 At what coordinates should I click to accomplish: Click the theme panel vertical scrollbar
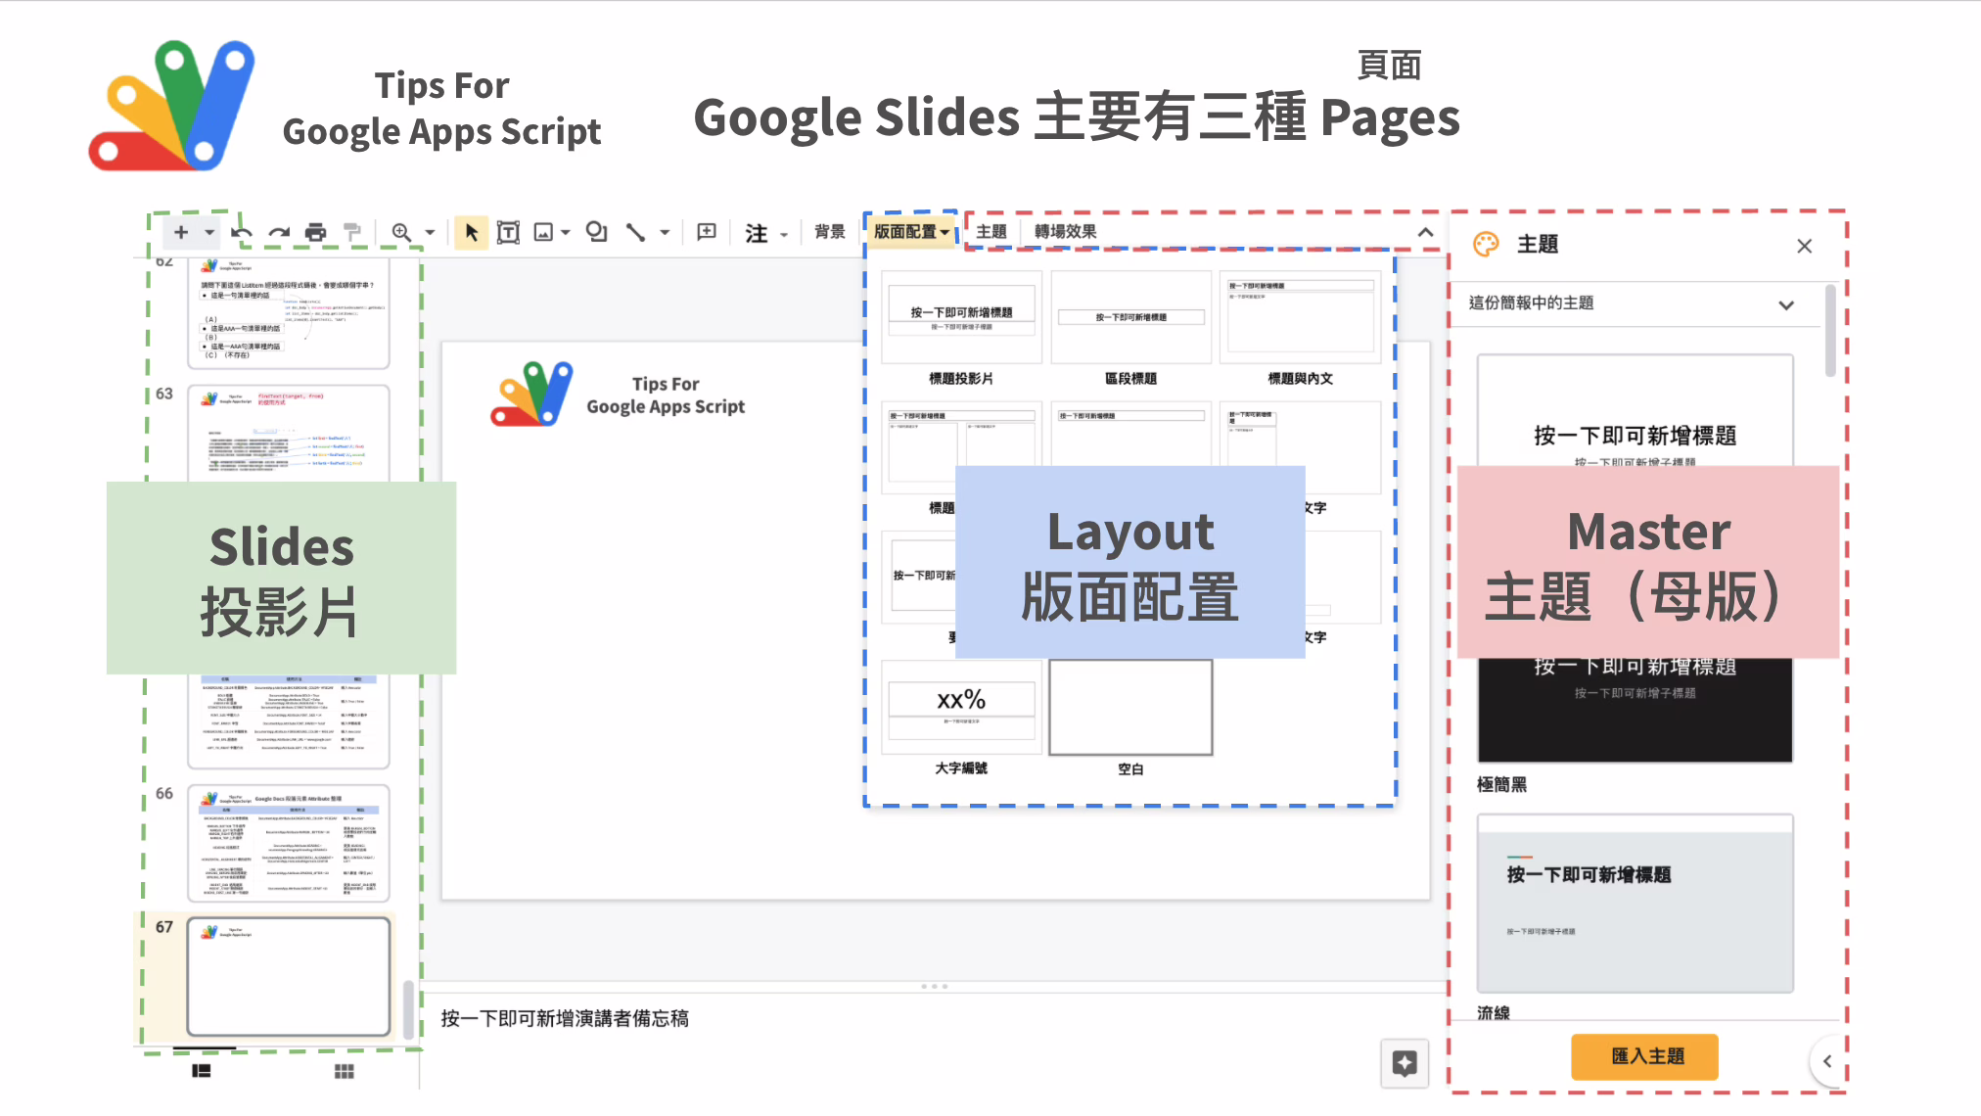tap(1829, 331)
